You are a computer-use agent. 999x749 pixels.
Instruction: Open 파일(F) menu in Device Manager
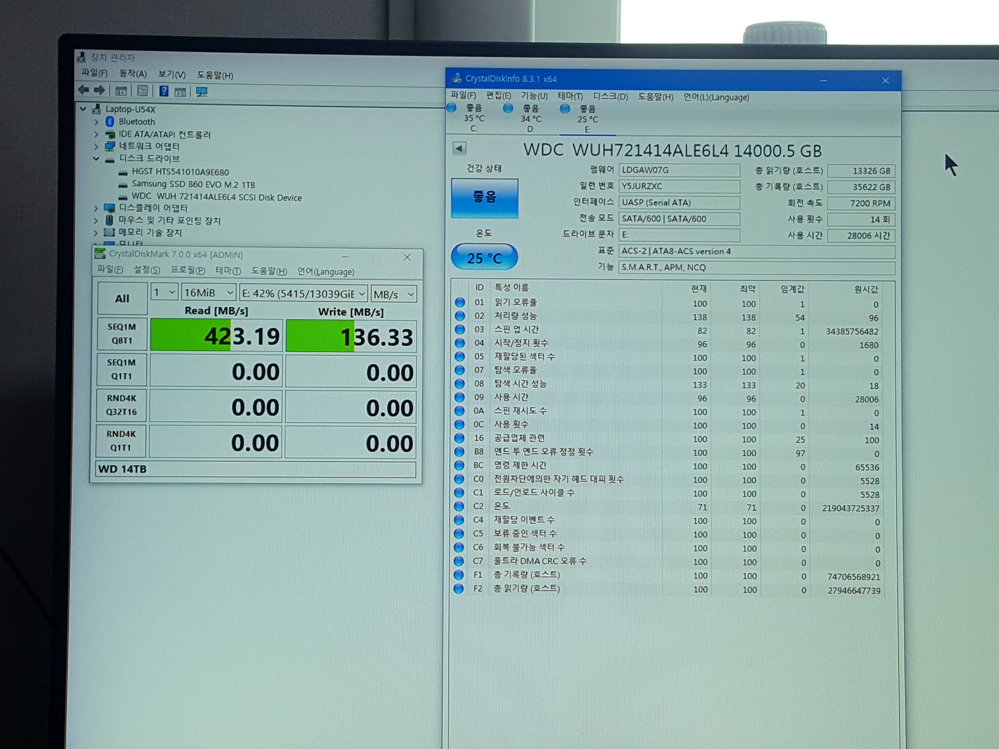click(94, 73)
